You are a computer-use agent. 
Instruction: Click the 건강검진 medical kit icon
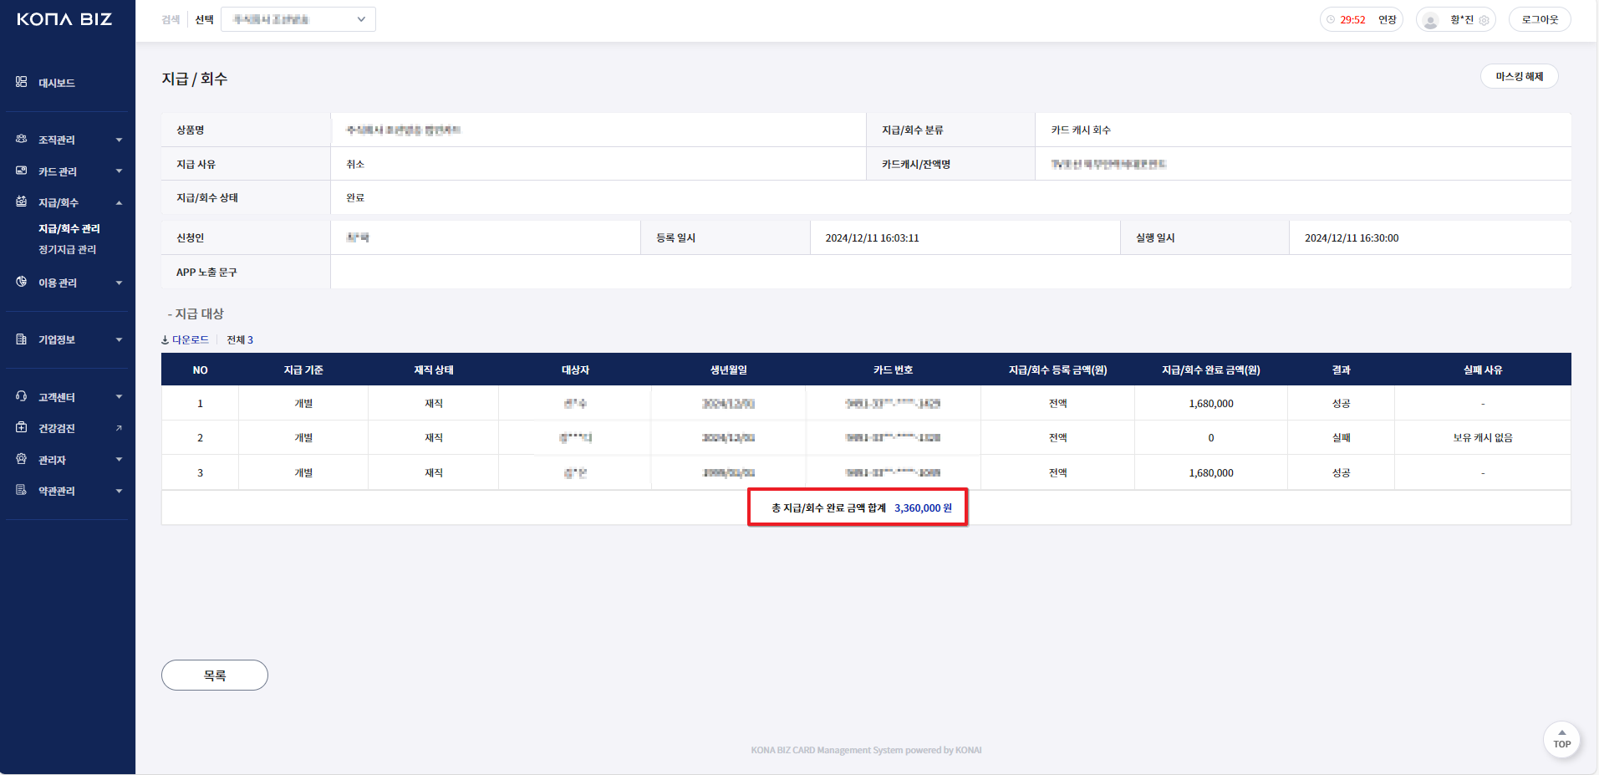(x=22, y=427)
